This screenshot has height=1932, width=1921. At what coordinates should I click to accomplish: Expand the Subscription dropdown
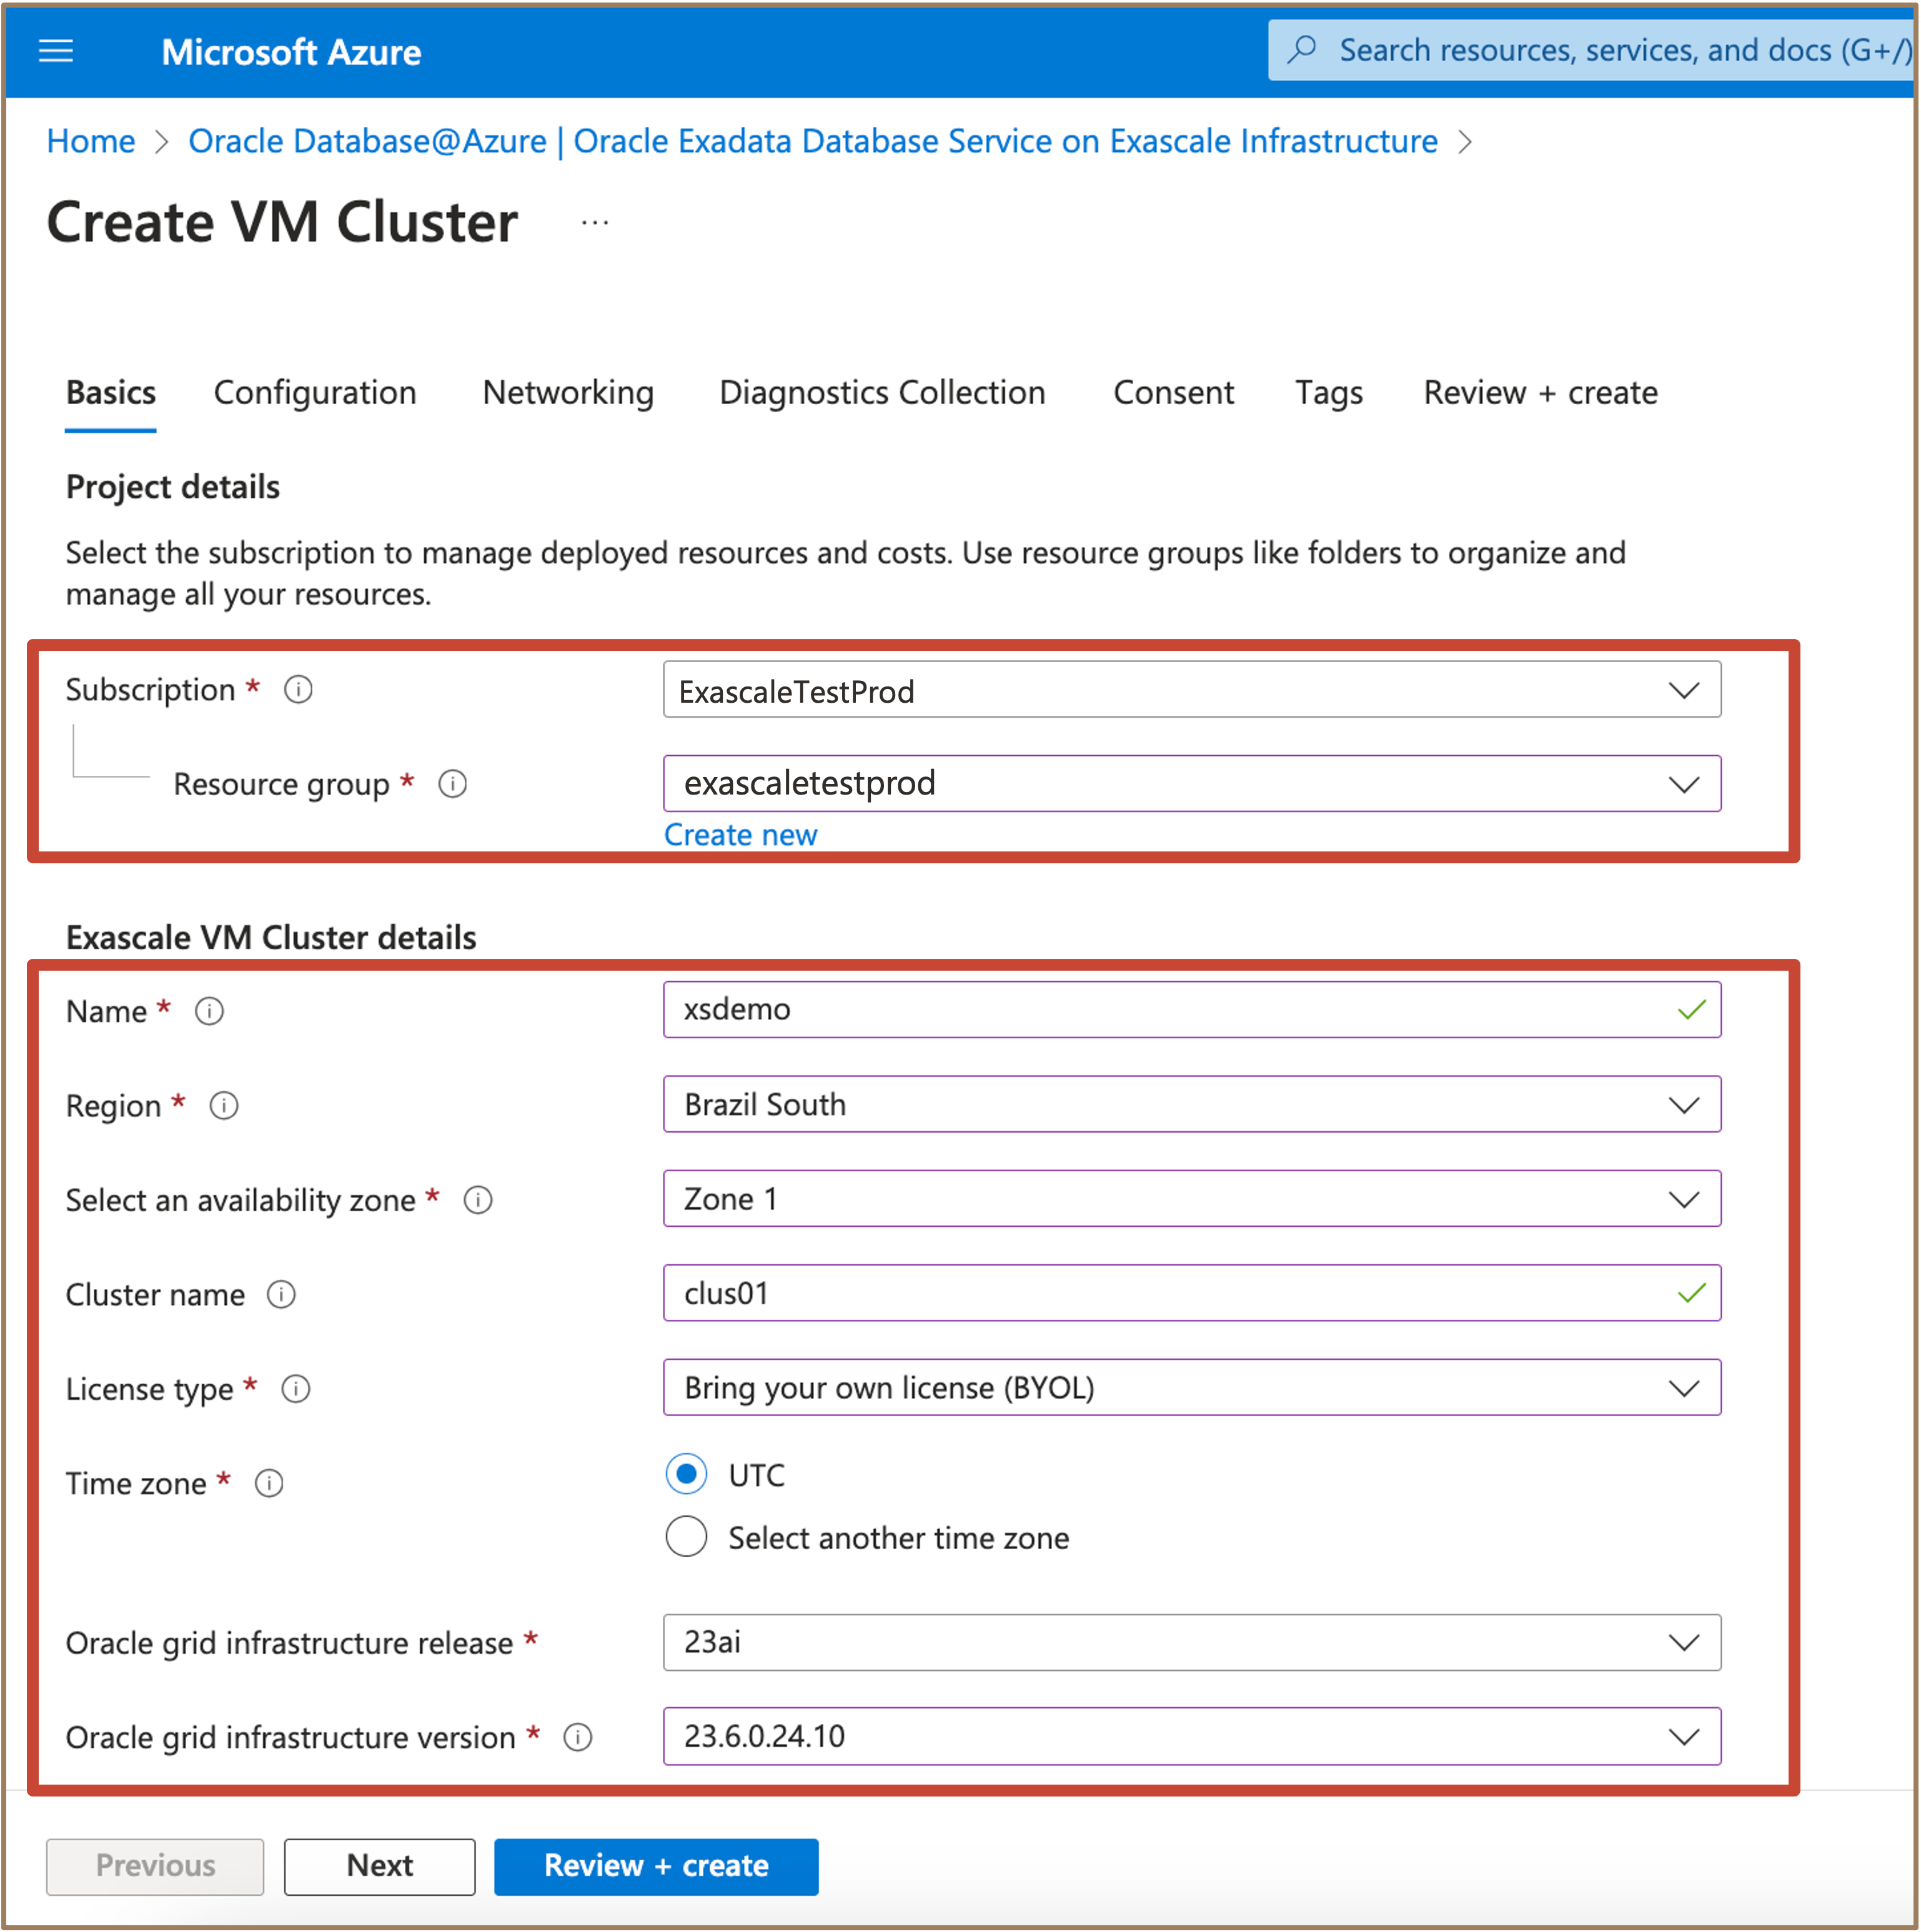click(1191, 690)
